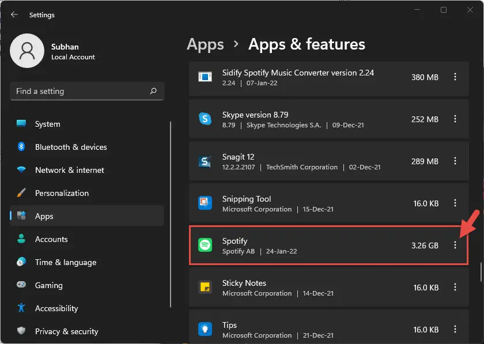The height and width of the screenshot is (344, 484).
Task: Click the Skype version 8.79 title
Action: coord(255,115)
